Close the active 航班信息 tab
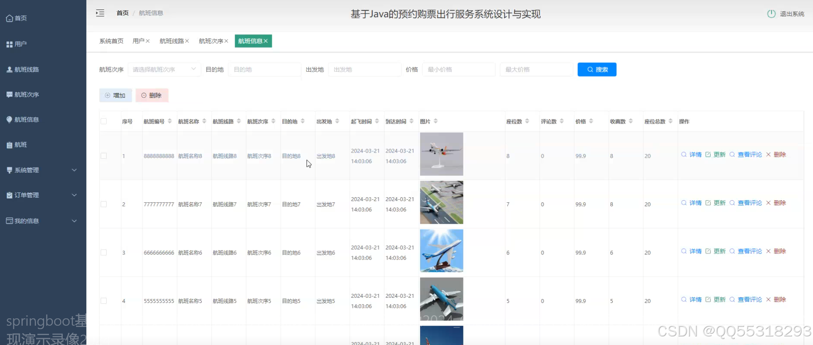 point(266,41)
